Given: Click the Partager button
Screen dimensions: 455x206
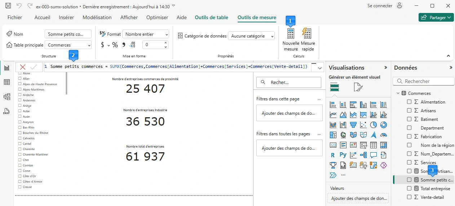Looking at the screenshot, I should (x=436, y=17).
